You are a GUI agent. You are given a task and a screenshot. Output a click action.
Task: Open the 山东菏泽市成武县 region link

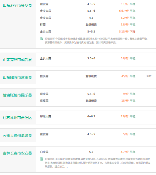point(17,60)
